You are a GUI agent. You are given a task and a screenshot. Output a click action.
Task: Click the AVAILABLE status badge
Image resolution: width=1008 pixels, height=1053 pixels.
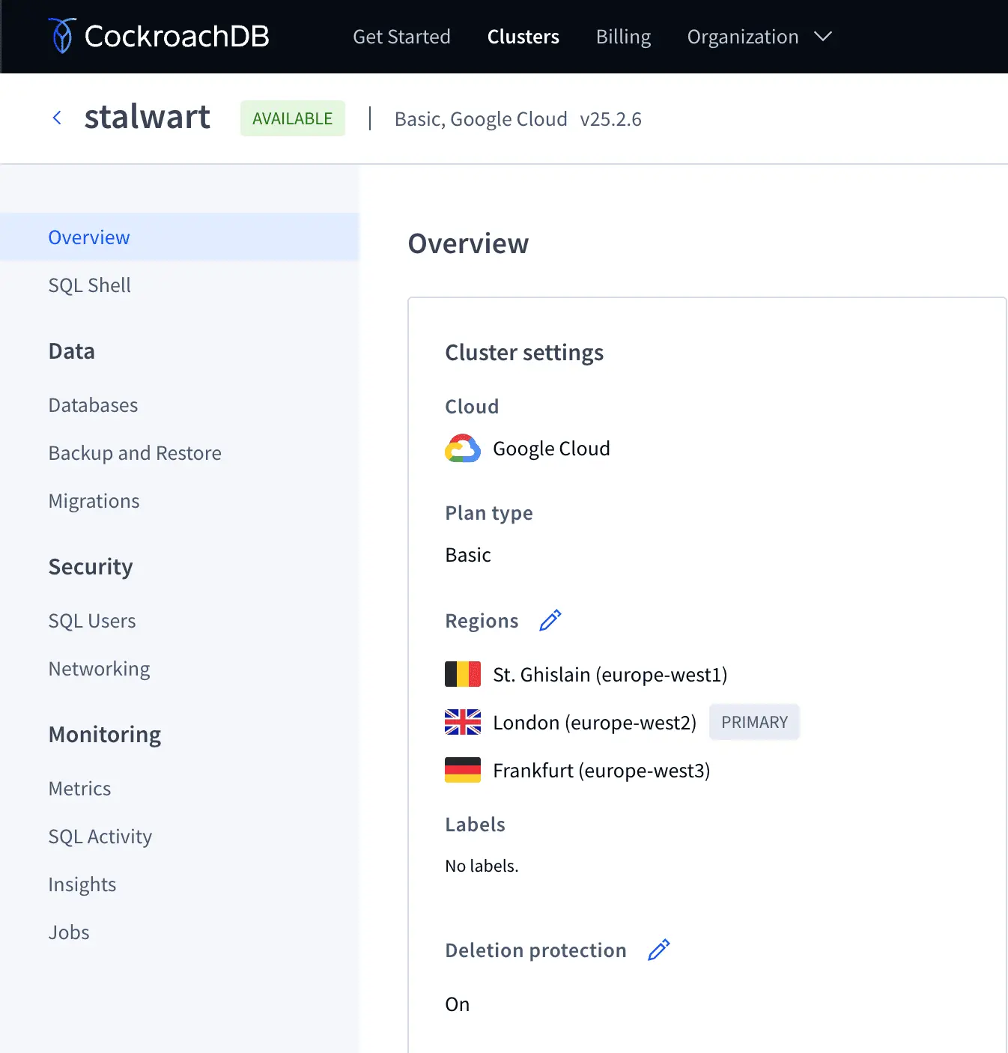tap(292, 118)
